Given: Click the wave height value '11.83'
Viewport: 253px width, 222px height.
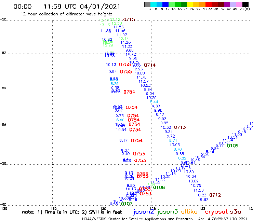Looking at the screenshot, I should click(x=119, y=27).
